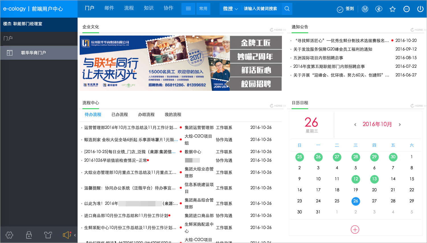Click the power logout icon

click(420, 9)
